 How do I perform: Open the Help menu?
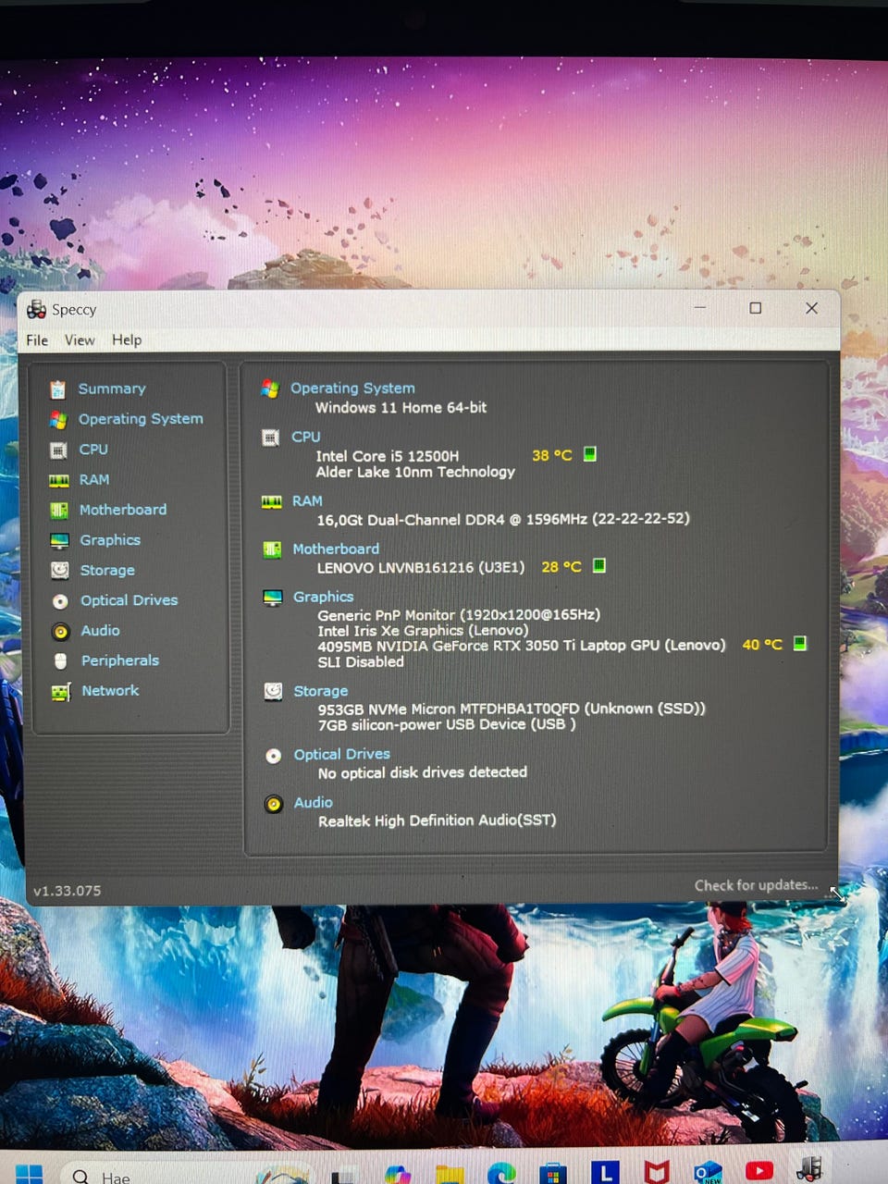click(x=127, y=340)
